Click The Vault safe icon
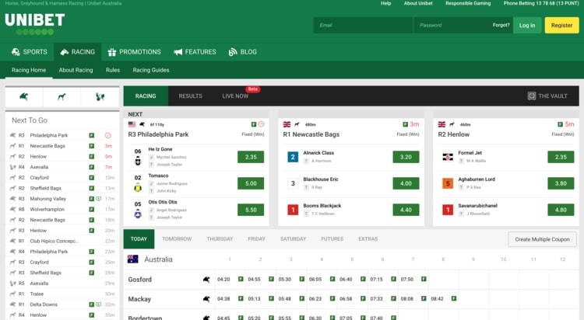 [x=532, y=96]
